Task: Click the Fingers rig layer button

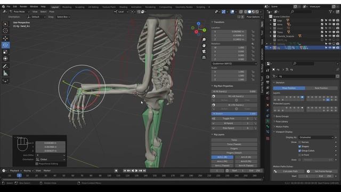Action: tap(234, 148)
